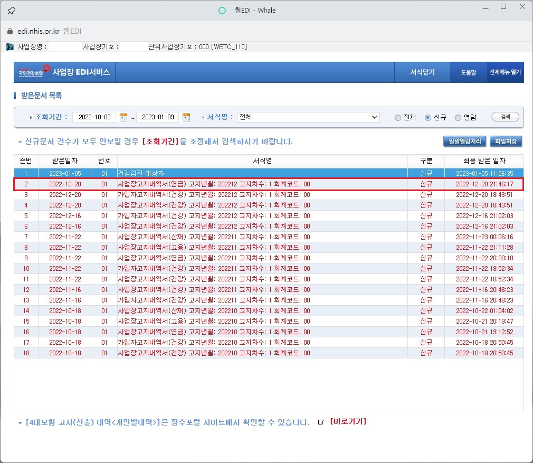533x463 pixels.
Task: Click the 번호 column header
Action: coord(104,161)
